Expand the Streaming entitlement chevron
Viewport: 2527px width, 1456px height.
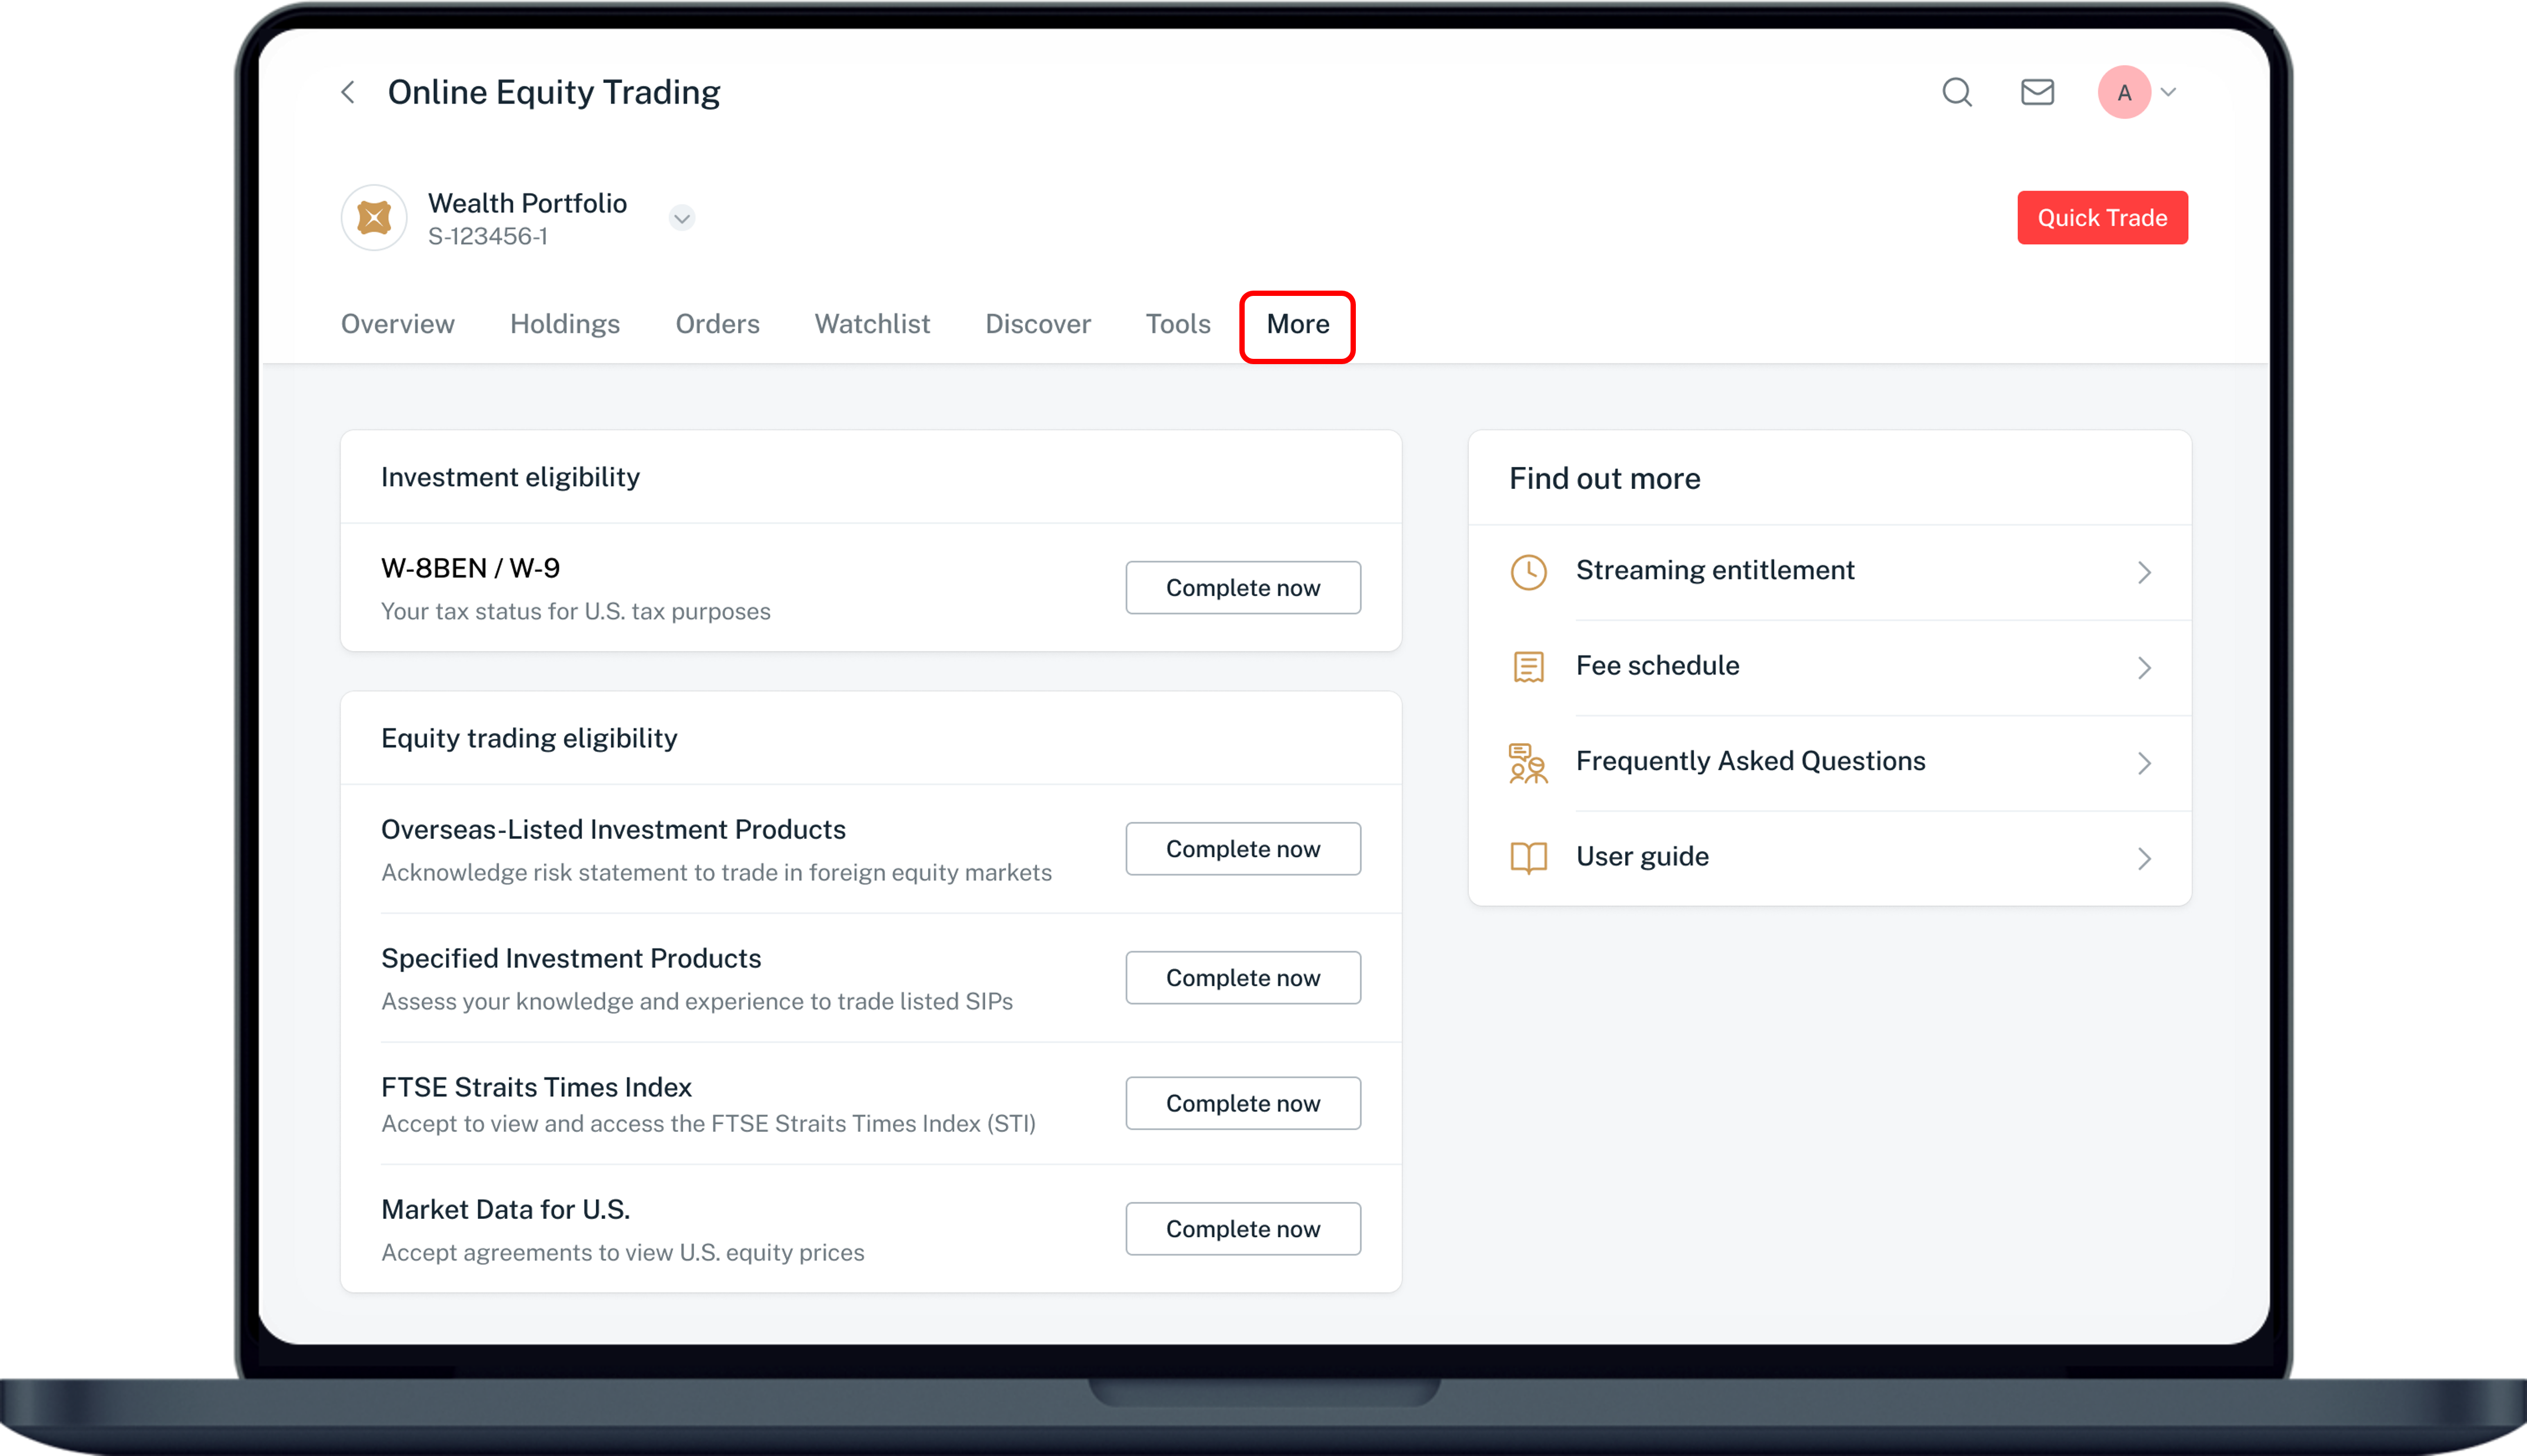point(2143,572)
